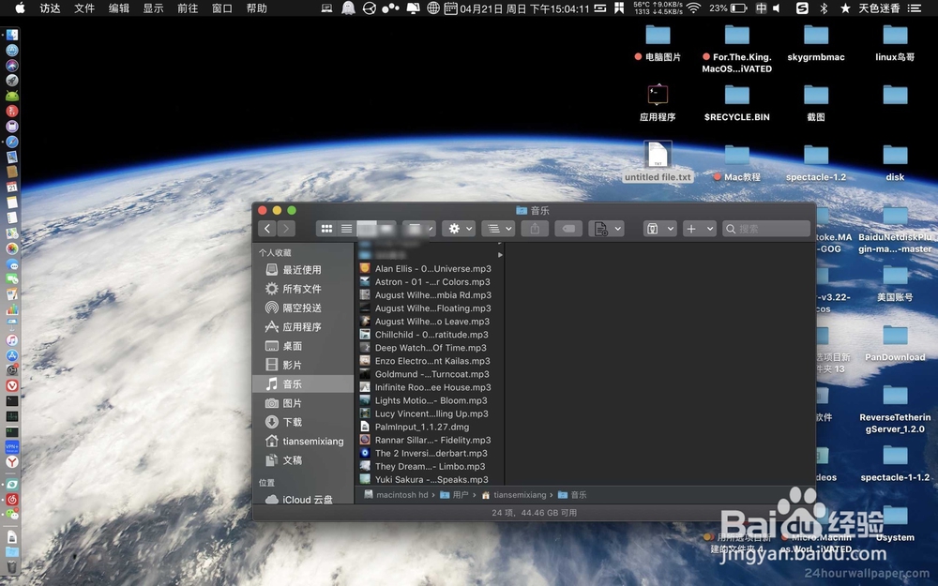938x586 pixels.
Task: Click Bluetooth icon in menu bar
Action: pyautogui.click(x=824, y=8)
